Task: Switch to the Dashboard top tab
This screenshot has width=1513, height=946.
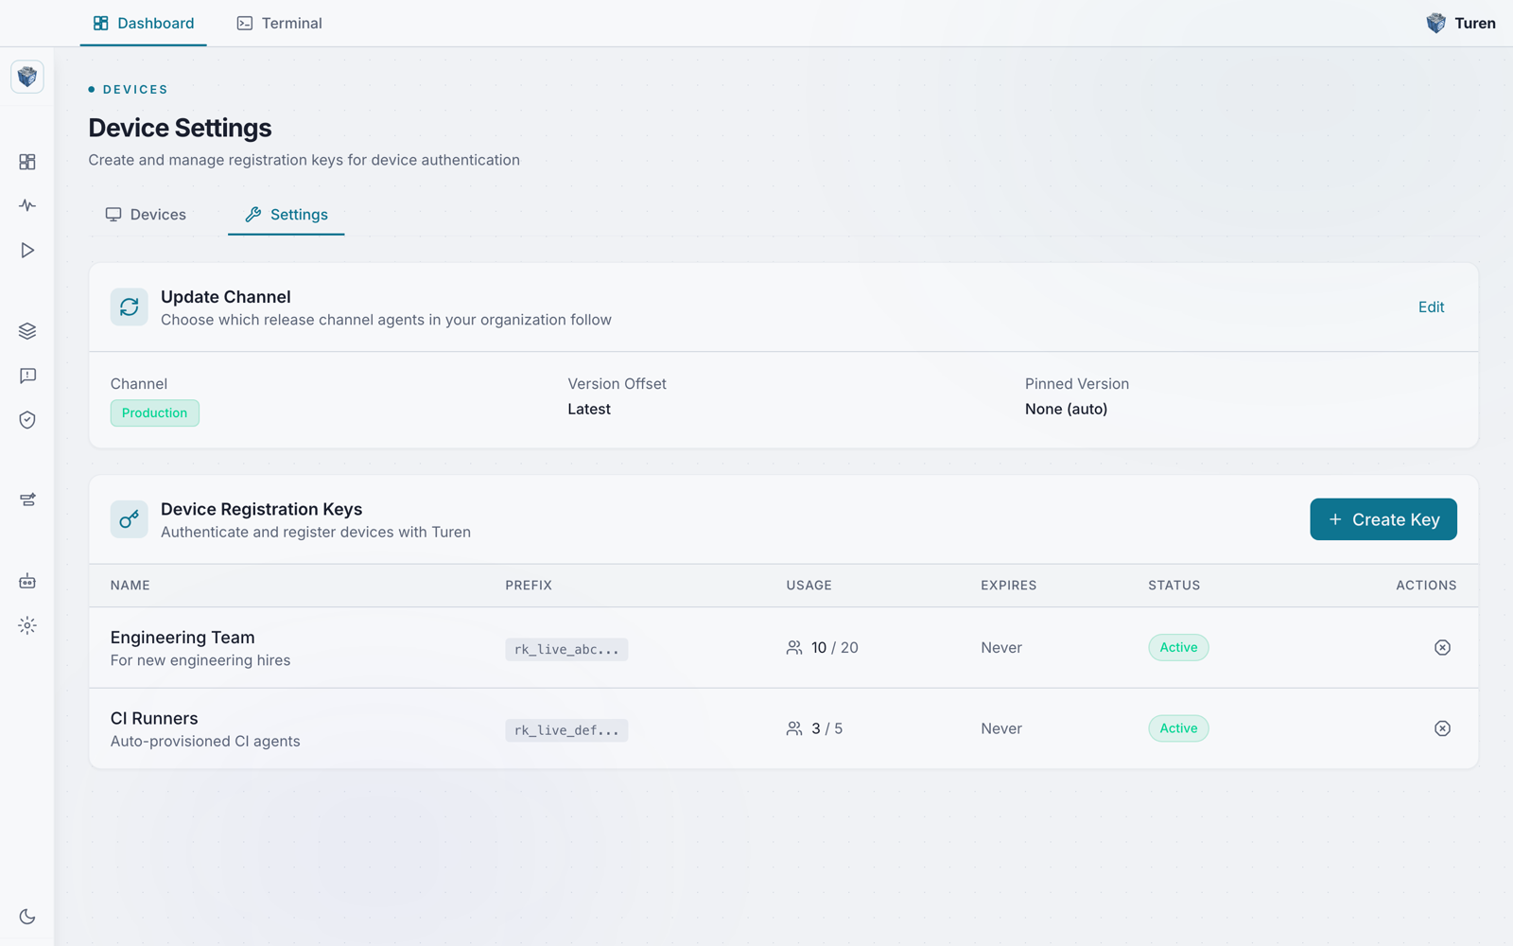Action: point(144,23)
